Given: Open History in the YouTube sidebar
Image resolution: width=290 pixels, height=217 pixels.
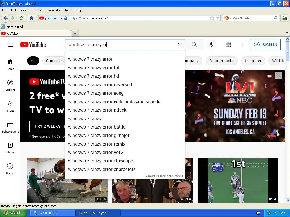Looking at the screenshot, I should (10, 169).
